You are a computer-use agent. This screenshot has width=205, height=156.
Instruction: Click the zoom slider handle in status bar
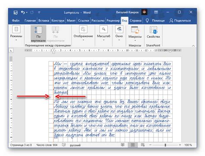pos(165,145)
